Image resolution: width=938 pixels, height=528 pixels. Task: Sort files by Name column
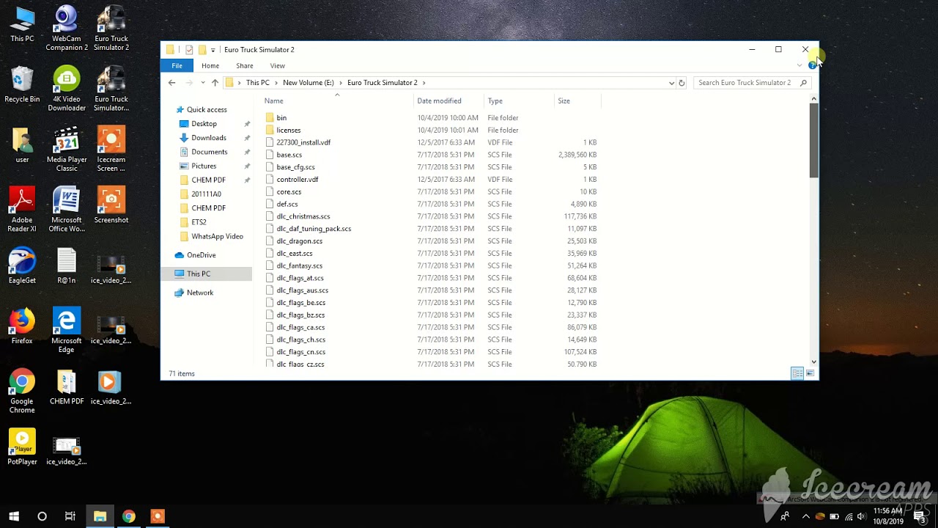coord(338,100)
